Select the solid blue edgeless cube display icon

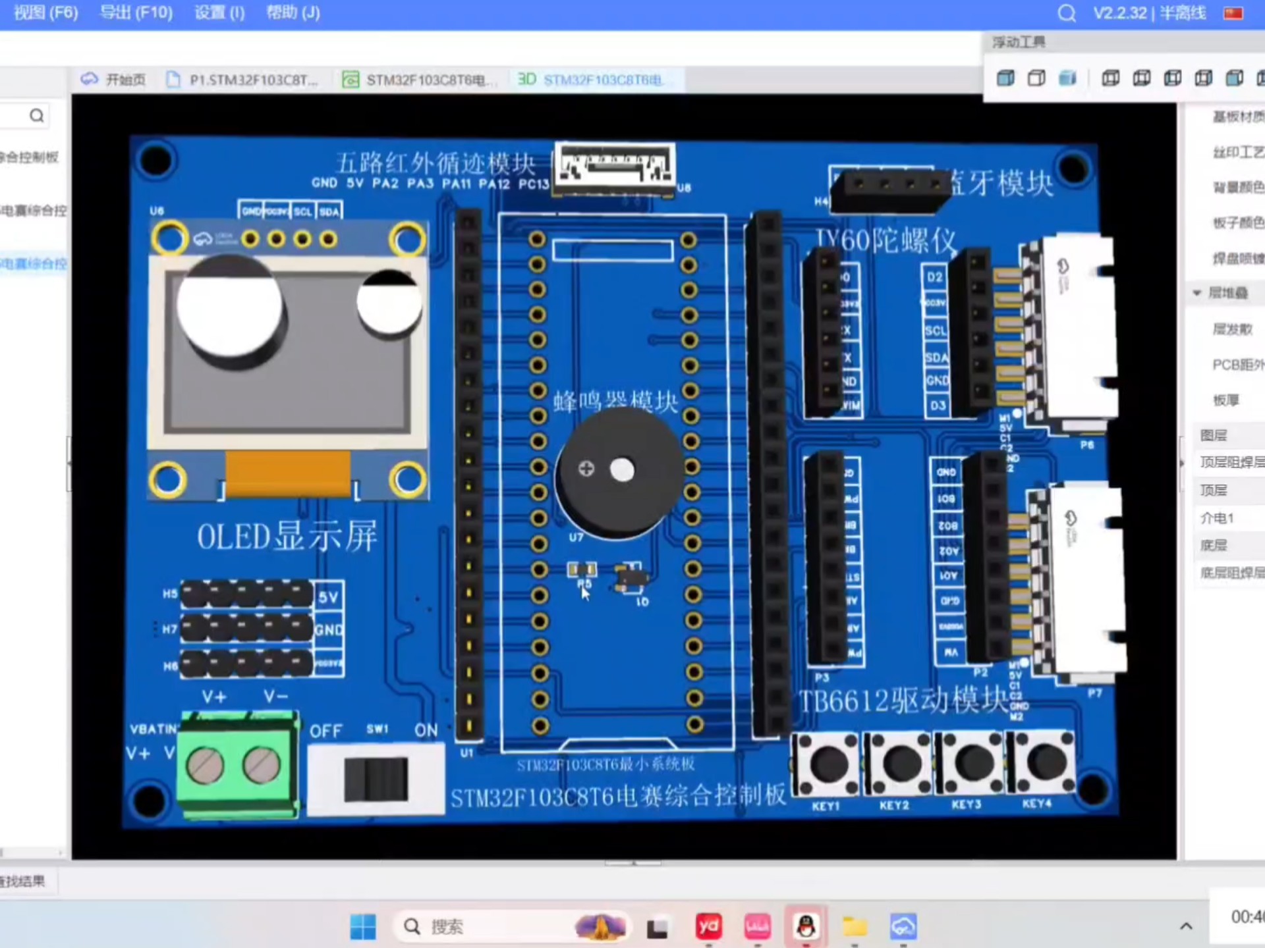pyautogui.click(x=1067, y=78)
